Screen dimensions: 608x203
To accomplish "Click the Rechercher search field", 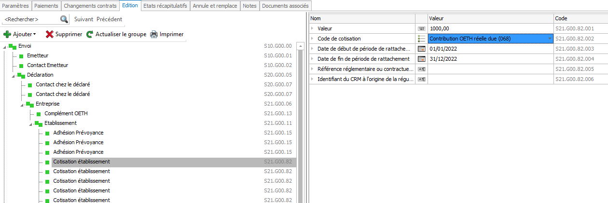I will (x=31, y=19).
